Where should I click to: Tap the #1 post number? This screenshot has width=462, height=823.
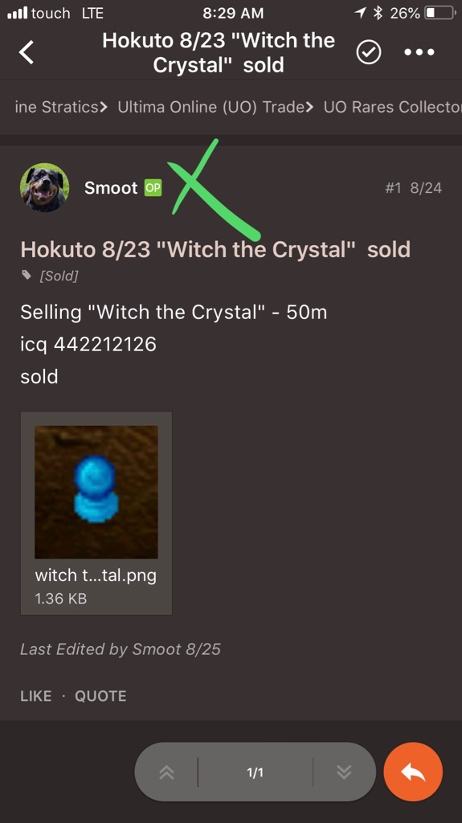point(393,188)
